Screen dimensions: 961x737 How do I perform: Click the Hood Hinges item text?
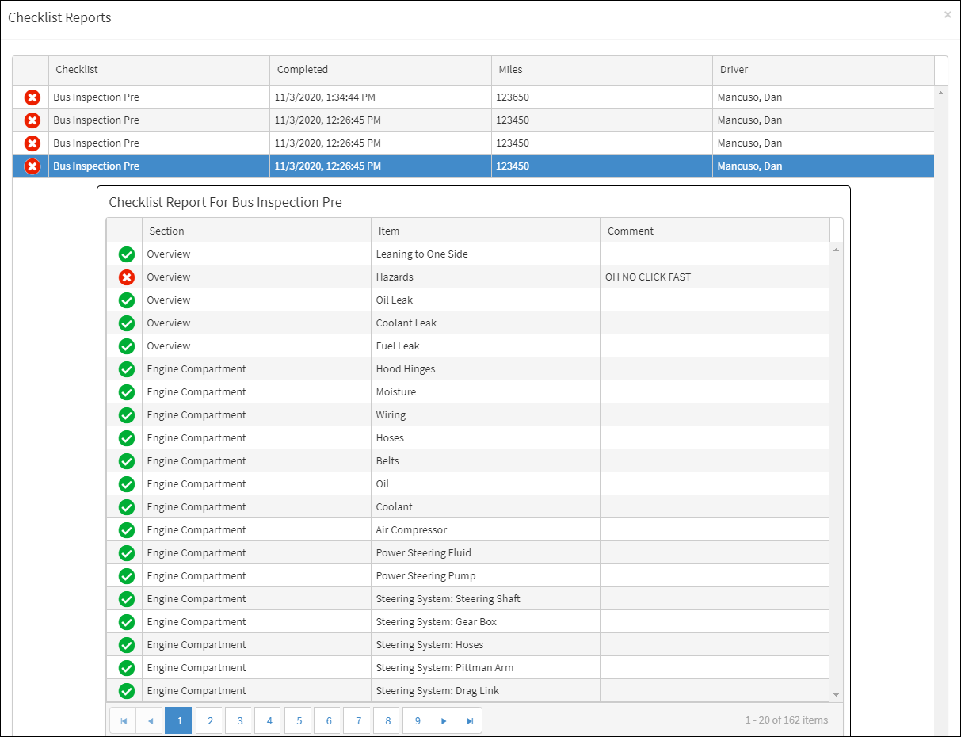(x=406, y=369)
